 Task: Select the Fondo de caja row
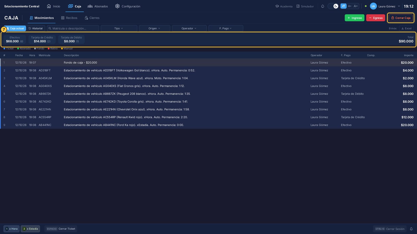tap(208, 63)
